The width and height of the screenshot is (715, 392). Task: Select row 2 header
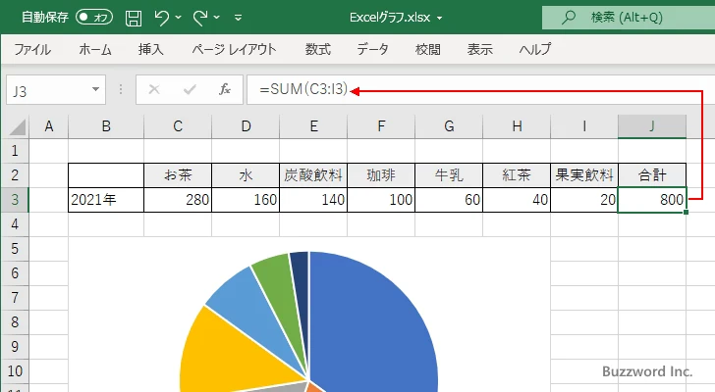click(x=15, y=175)
